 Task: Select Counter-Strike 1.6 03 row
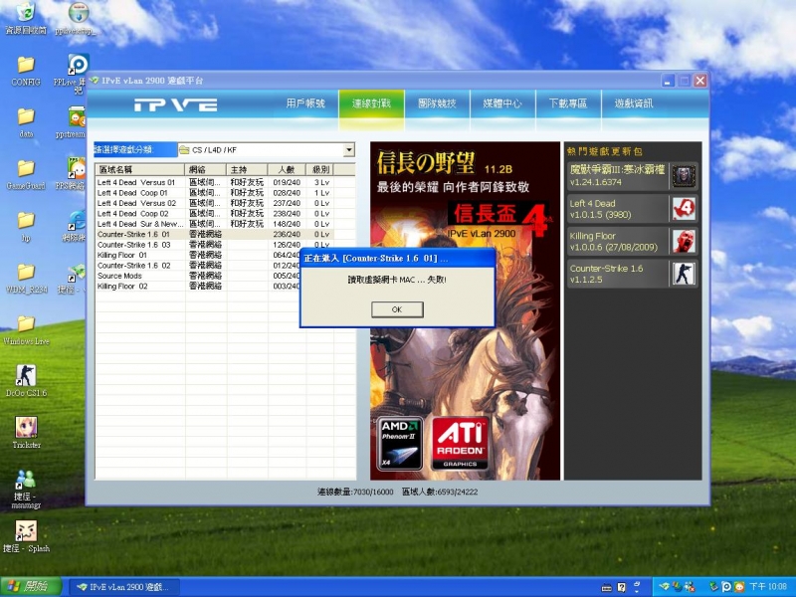click(225, 245)
